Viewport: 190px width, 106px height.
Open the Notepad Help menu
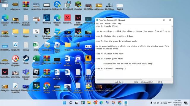[x=119, y=24]
